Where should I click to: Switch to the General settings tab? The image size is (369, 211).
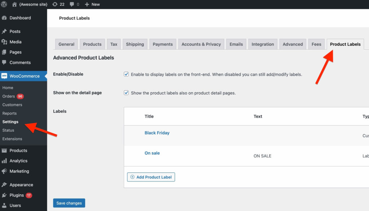click(66, 44)
